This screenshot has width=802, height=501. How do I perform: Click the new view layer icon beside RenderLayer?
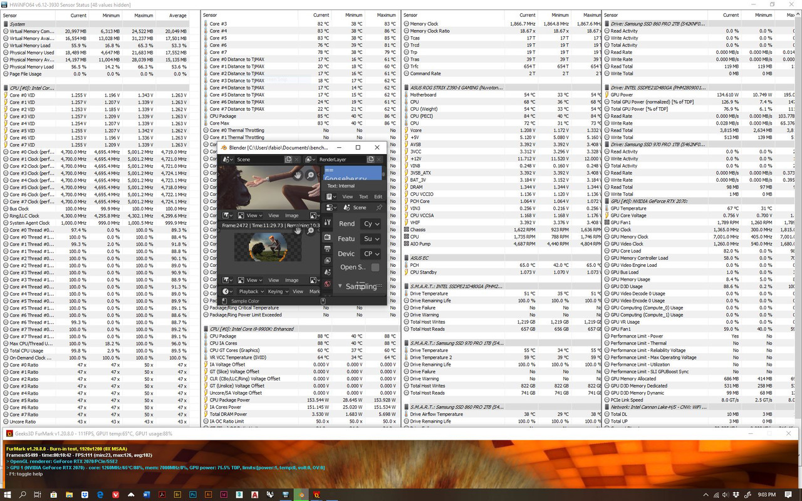(370, 160)
